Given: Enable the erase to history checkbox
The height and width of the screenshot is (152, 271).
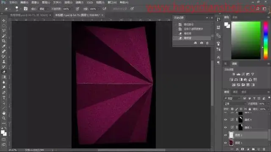Looking at the screenshot, I should (120, 8).
